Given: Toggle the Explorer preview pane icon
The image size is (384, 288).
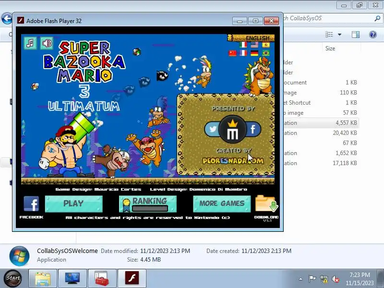Looking at the screenshot, I should [356, 35].
